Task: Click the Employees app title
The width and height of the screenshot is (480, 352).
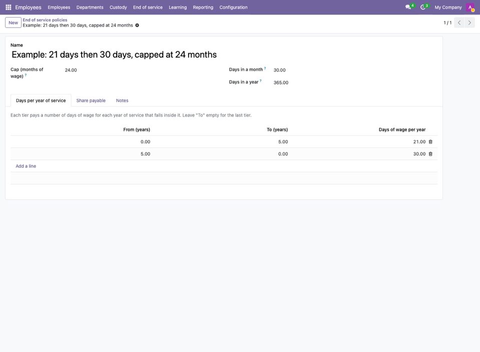Action: [x=28, y=8]
